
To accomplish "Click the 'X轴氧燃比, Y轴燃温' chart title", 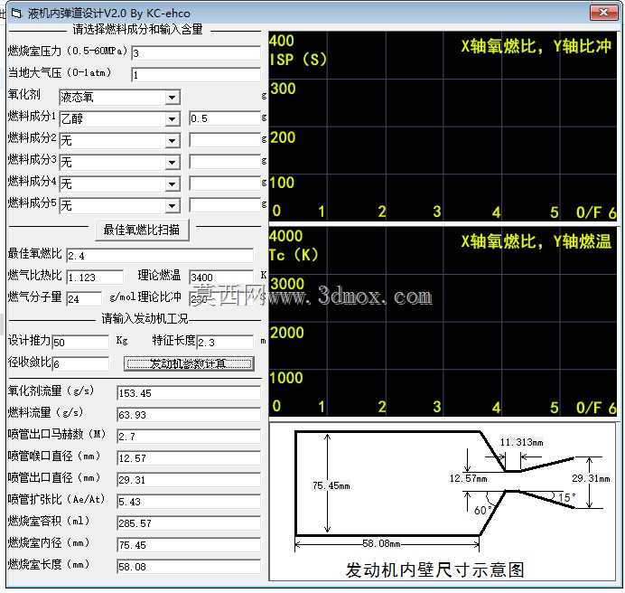I will tap(536, 241).
